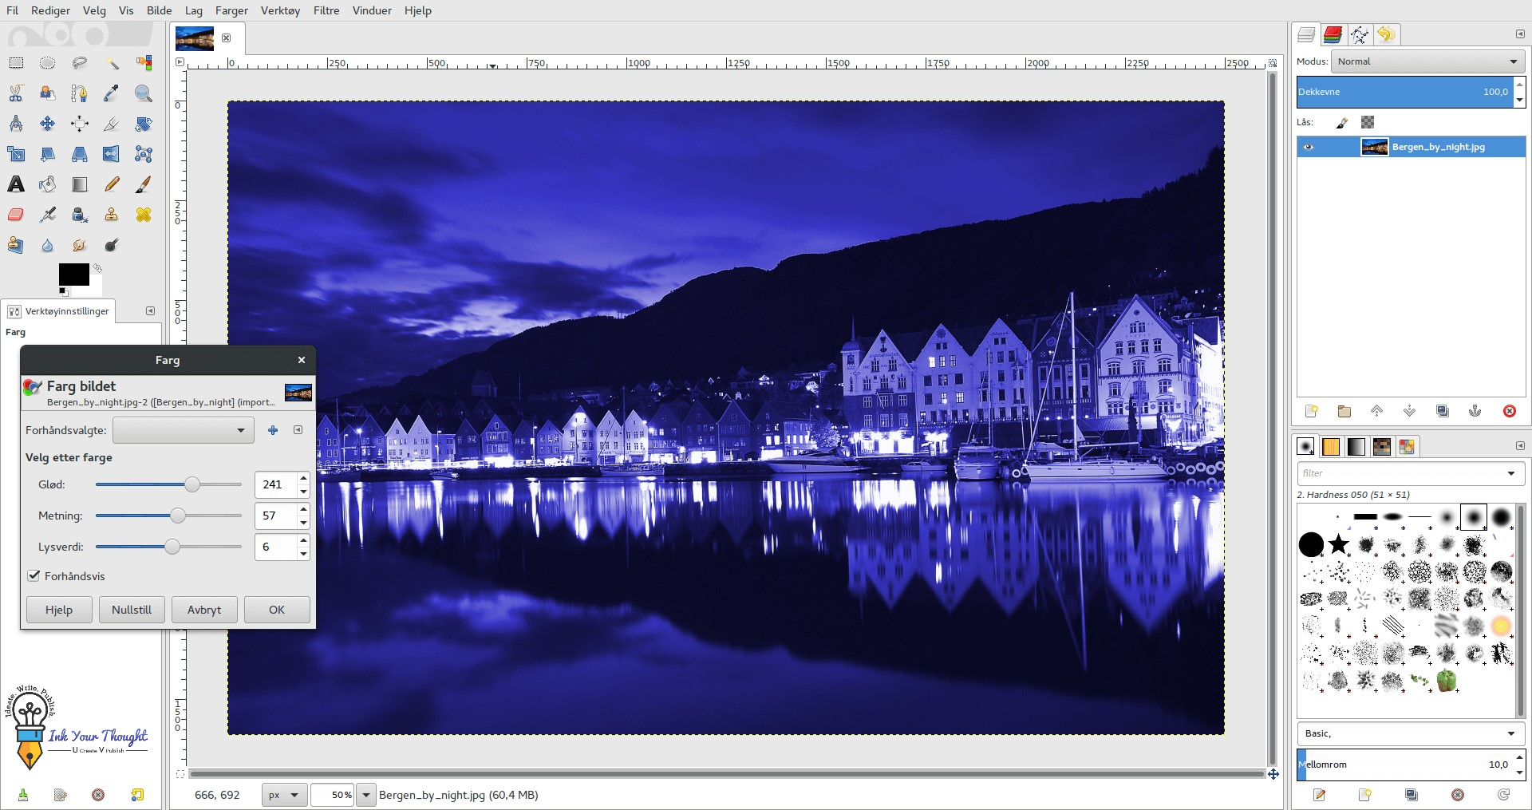1532x810 pixels.
Task: Select the Color Picker tool
Action: point(112,93)
